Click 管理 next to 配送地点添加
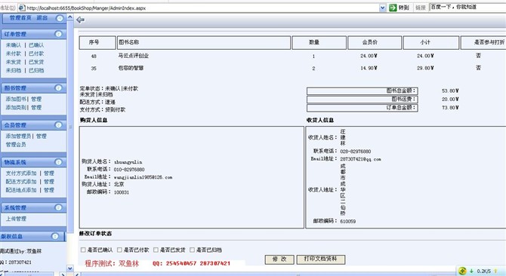Viewport: 506px width, 276px height. click(49, 190)
